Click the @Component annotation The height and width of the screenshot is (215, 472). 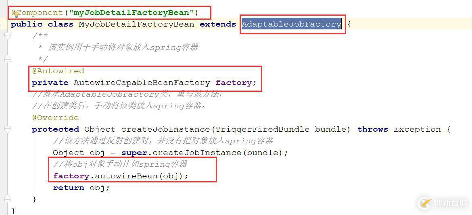coord(37,12)
